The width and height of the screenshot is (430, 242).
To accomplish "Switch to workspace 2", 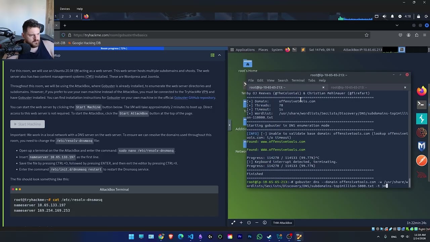I will [62, 16].
